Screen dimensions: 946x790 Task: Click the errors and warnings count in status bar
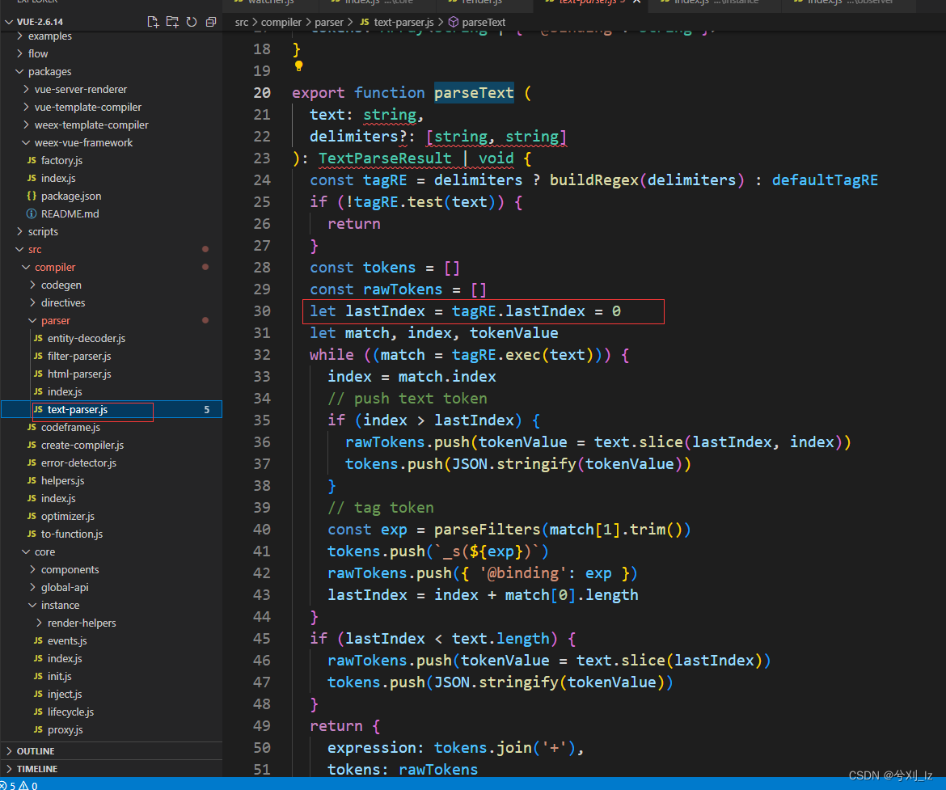19,785
